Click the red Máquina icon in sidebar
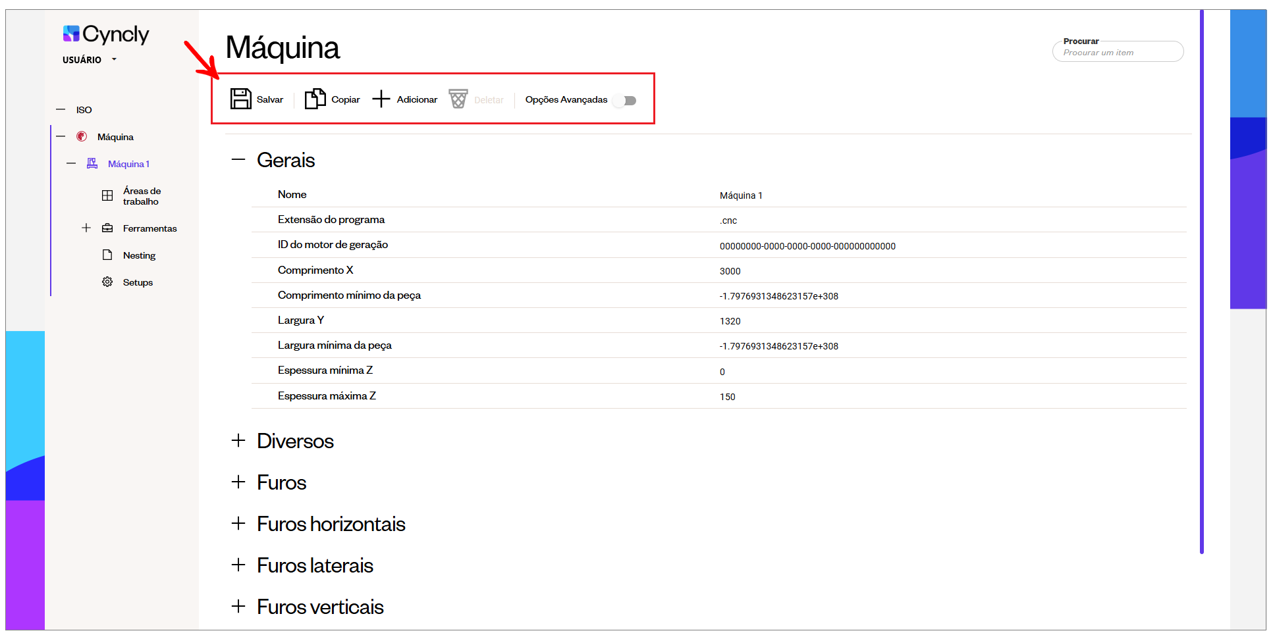This screenshot has width=1273, height=637. click(x=82, y=136)
